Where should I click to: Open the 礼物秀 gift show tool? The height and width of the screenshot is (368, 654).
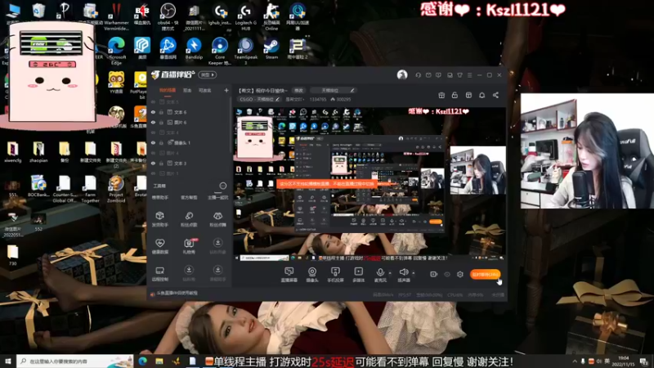pos(189,246)
